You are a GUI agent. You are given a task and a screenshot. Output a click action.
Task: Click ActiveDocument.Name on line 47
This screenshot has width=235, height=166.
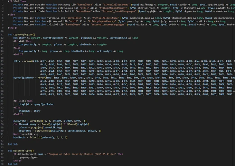30,154
